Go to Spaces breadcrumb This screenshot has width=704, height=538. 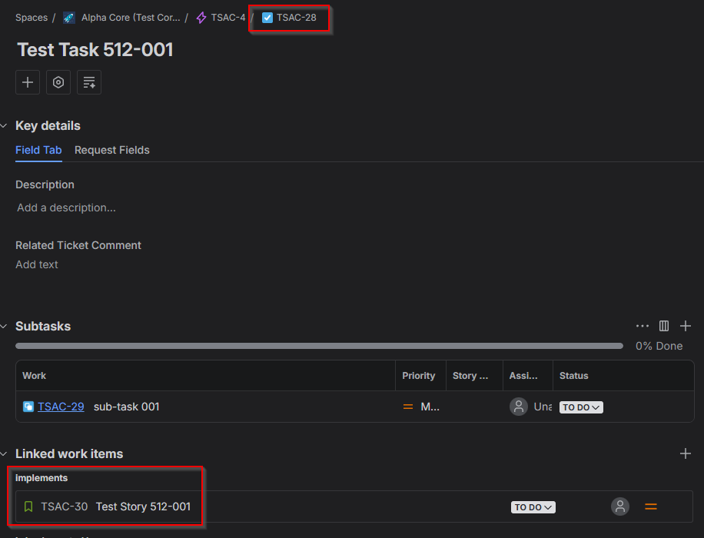[32, 18]
